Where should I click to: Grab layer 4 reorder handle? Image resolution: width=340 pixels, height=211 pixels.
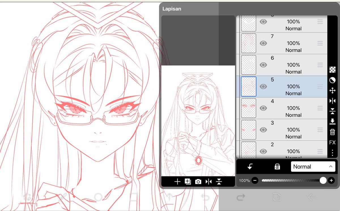(320, 108)
